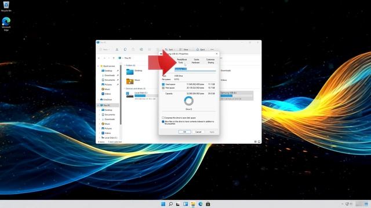
Task: Click the network icon in system tray
Action: pos(347,204)
